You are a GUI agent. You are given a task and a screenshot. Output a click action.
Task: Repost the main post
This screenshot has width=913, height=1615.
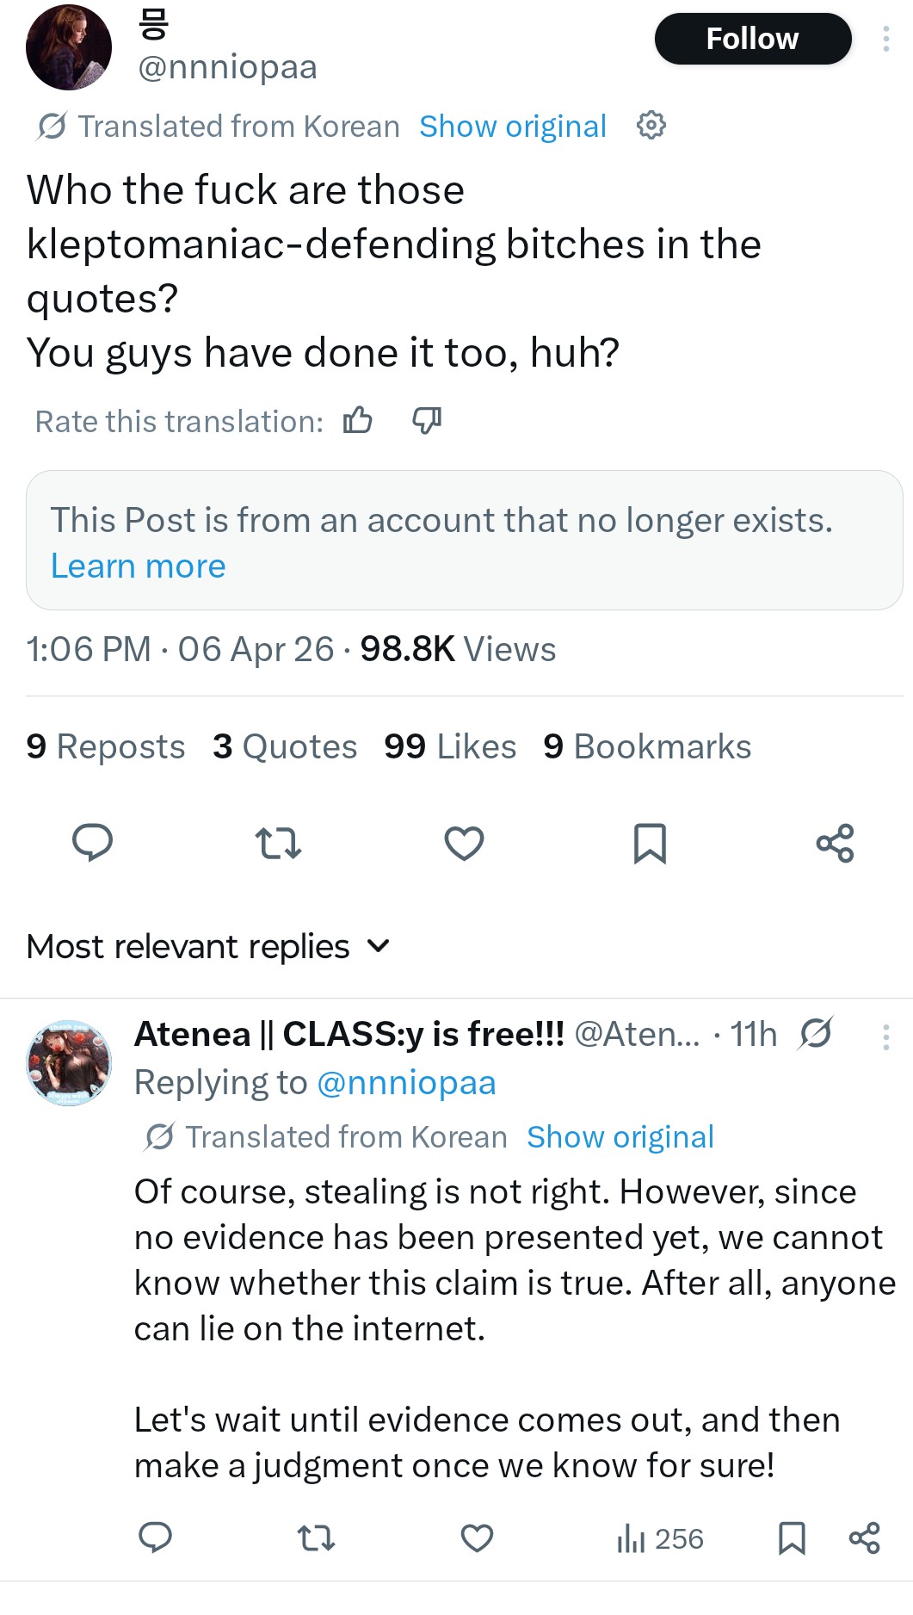pyautogui.click(x=279, y=843)
